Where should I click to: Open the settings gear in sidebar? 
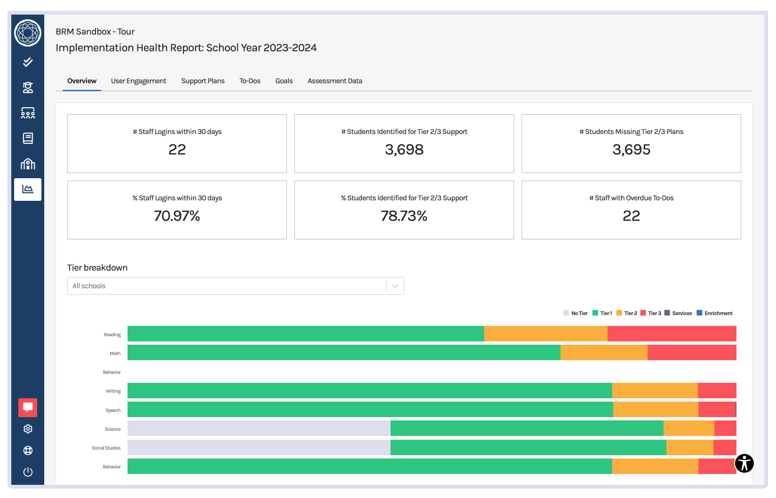click(x=28, y=428)
